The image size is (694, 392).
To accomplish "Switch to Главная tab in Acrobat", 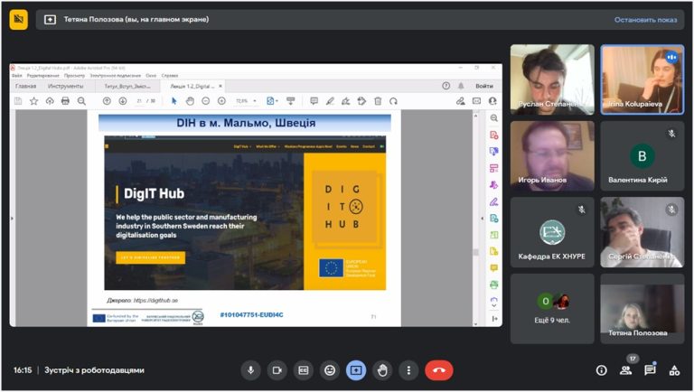I will [x=25, y=86].
